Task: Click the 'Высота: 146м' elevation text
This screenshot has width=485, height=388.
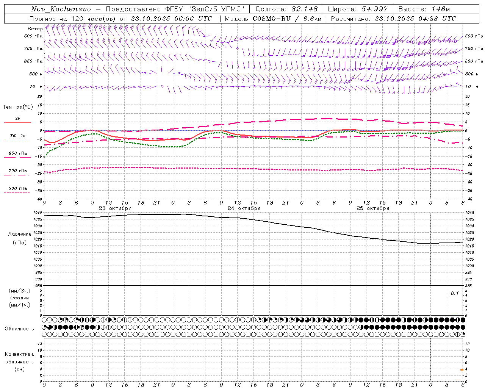Action: 424,9
